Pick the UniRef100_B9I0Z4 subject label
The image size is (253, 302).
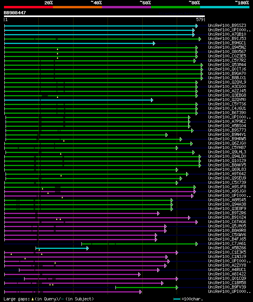click(227, 217)
